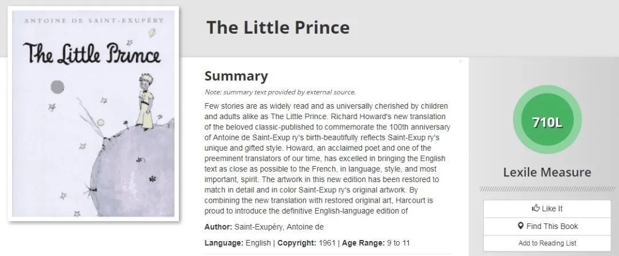The height and width of the screenshot is (256, 619).
Task: Click the thumbs-up icon beside Like It
Action: (536, 208)
